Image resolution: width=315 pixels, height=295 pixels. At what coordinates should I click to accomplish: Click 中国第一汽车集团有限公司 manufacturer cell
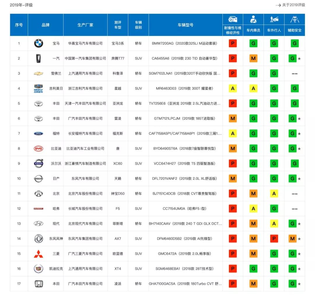point(85,58)
